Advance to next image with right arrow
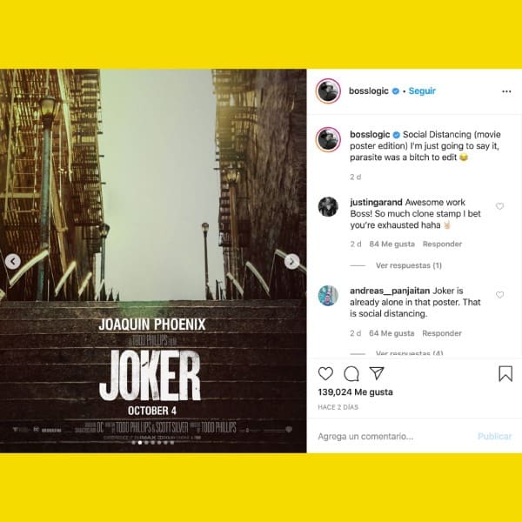The height and width of the screenshot is (522, 522). 292,261
